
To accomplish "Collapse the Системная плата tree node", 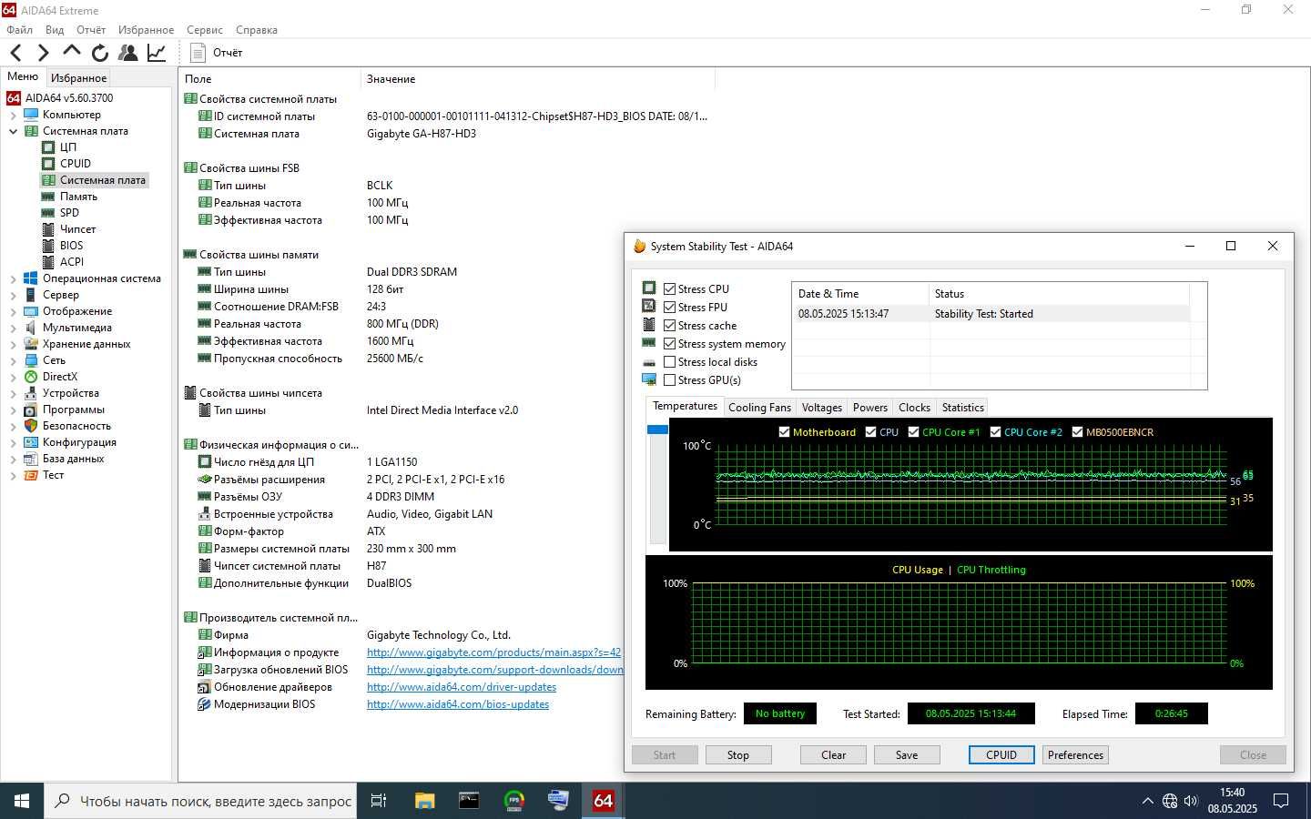I will [x=13, y=132].
